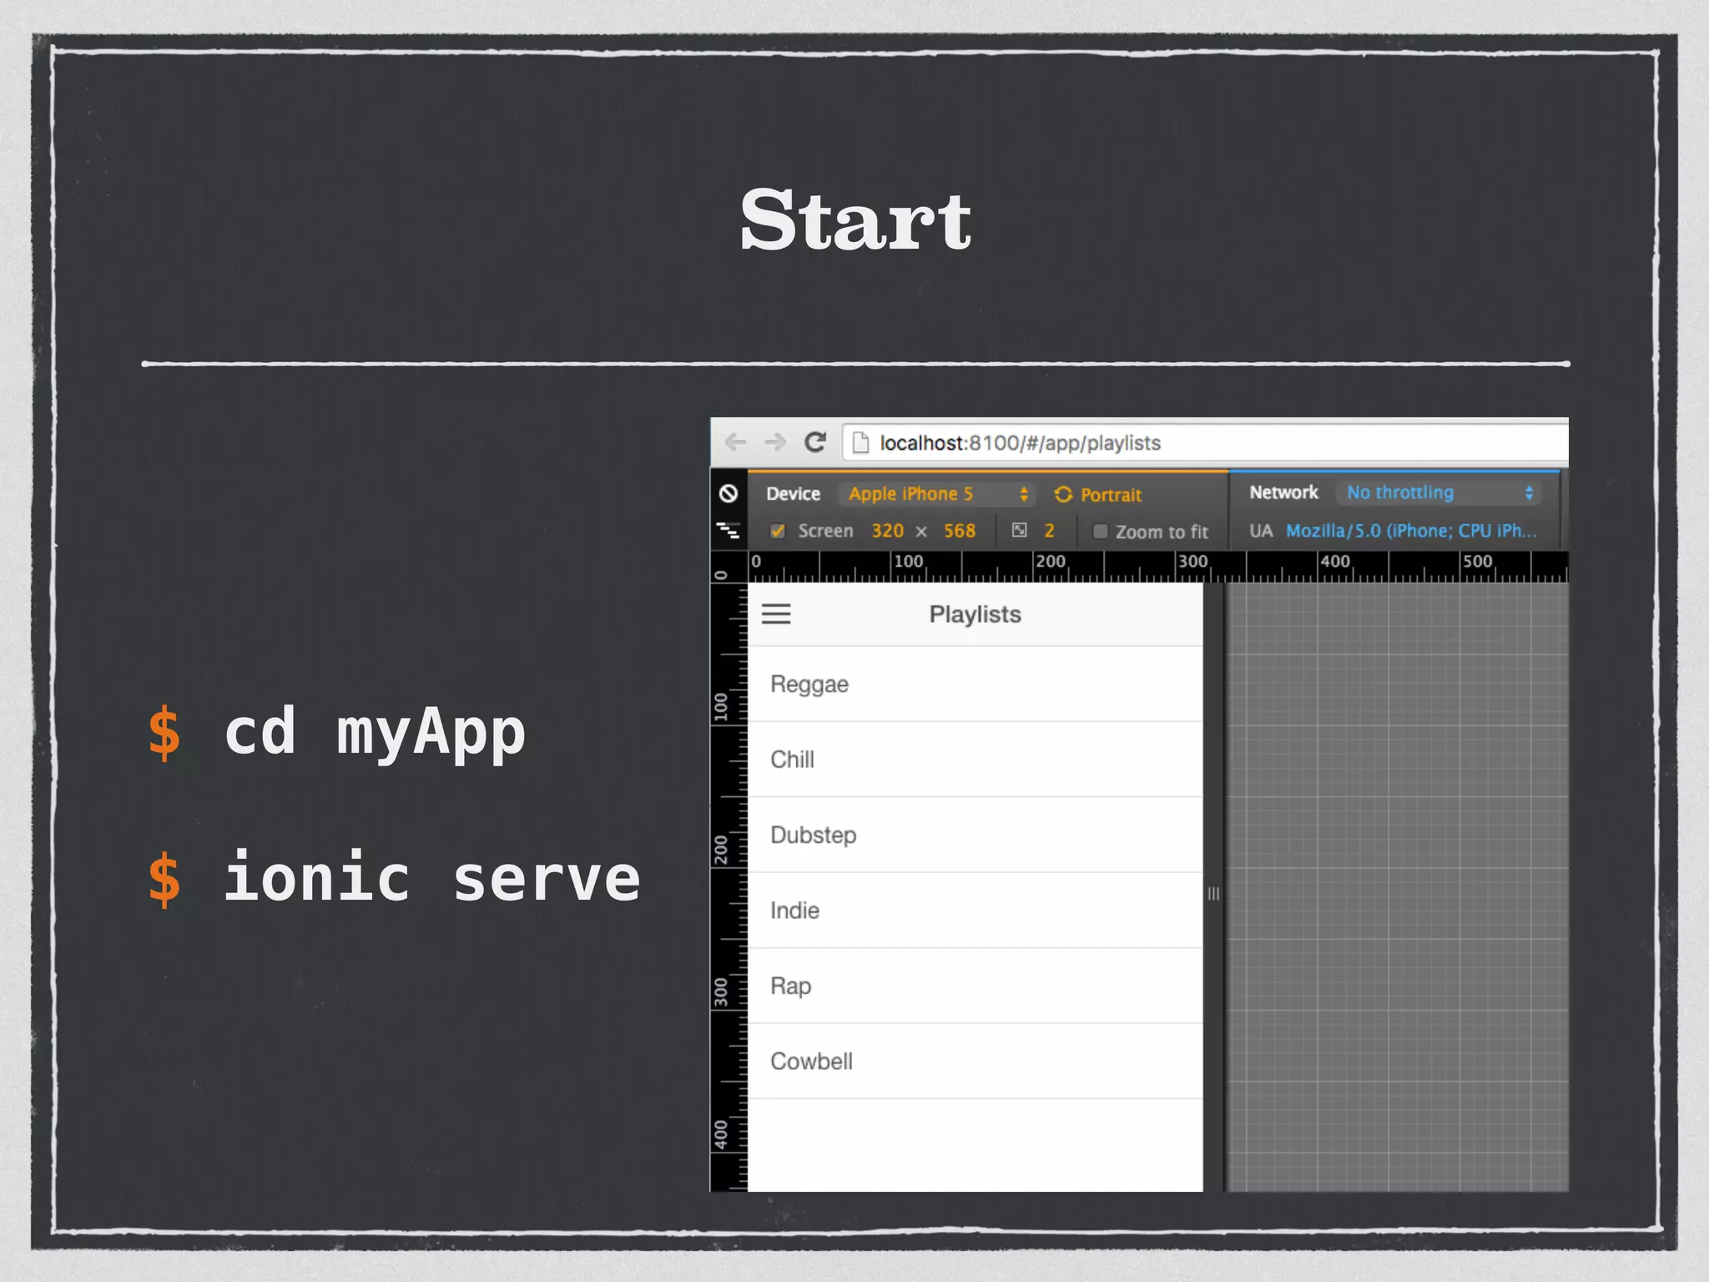The image size is (1709, 1282).
Task: Click the Portrait orientation label
Action: pyautogui.click(x=1111, y=495)
